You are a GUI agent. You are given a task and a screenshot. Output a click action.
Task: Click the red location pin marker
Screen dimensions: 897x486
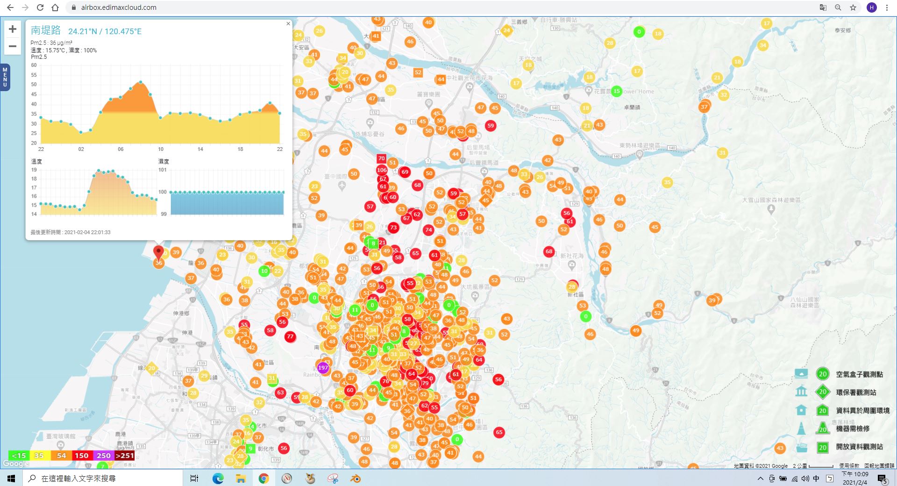[x=159, y=253]
